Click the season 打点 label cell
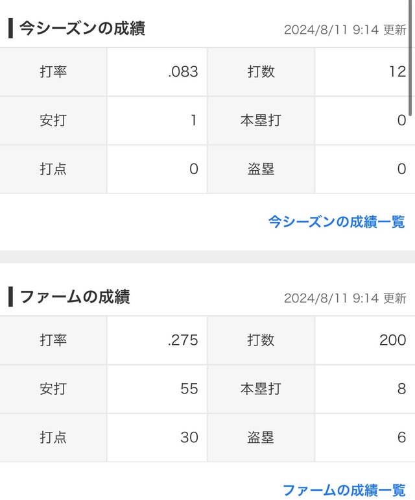This screenshot has width=415, height=500. (x=53, y=169)
